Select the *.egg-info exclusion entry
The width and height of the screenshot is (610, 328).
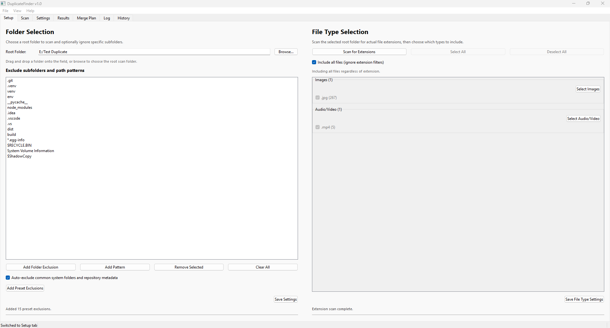pos(152,140)
